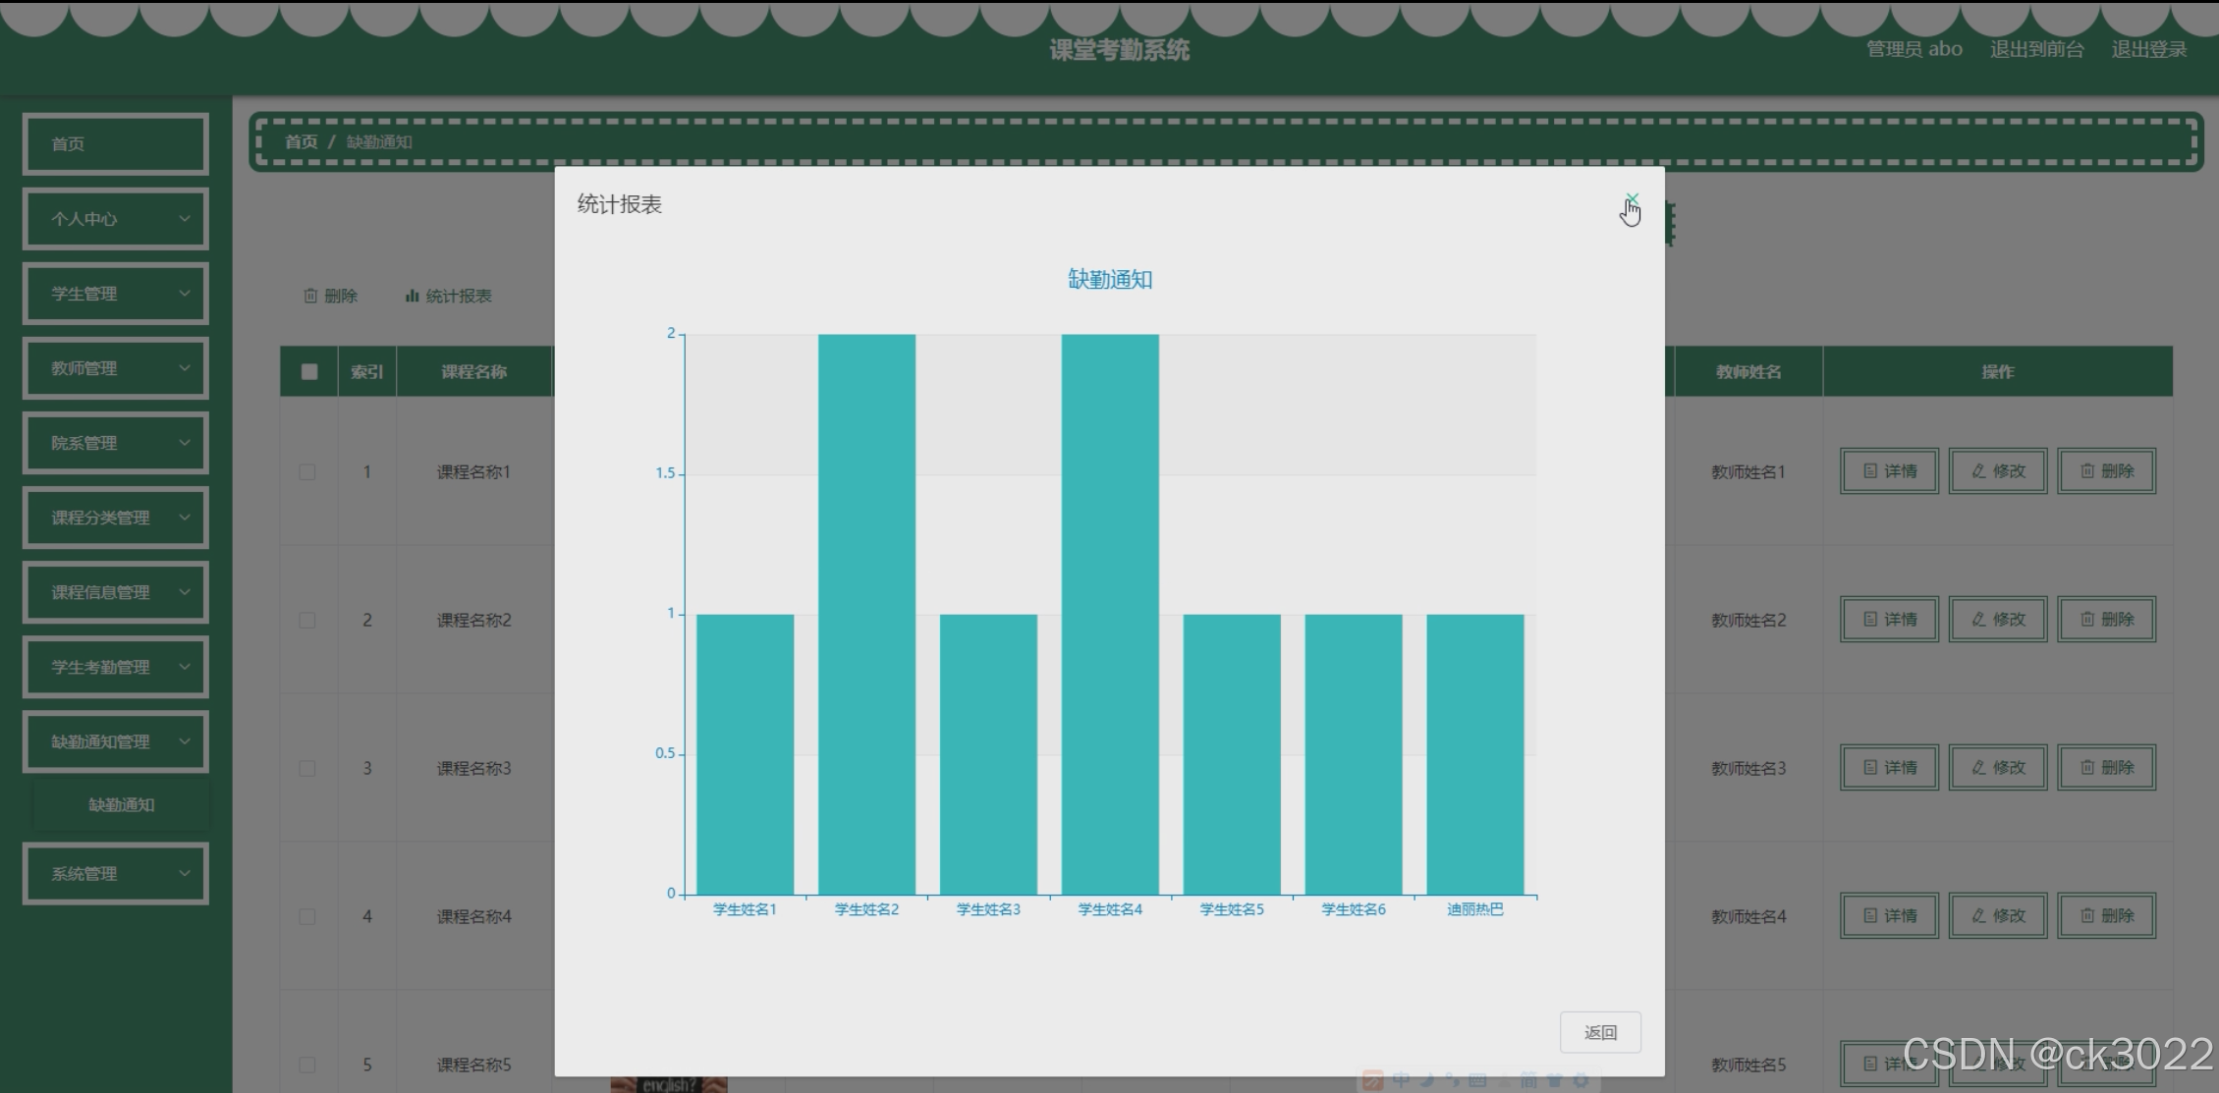Go to 首页 in sidebar menu

[116, 144]
